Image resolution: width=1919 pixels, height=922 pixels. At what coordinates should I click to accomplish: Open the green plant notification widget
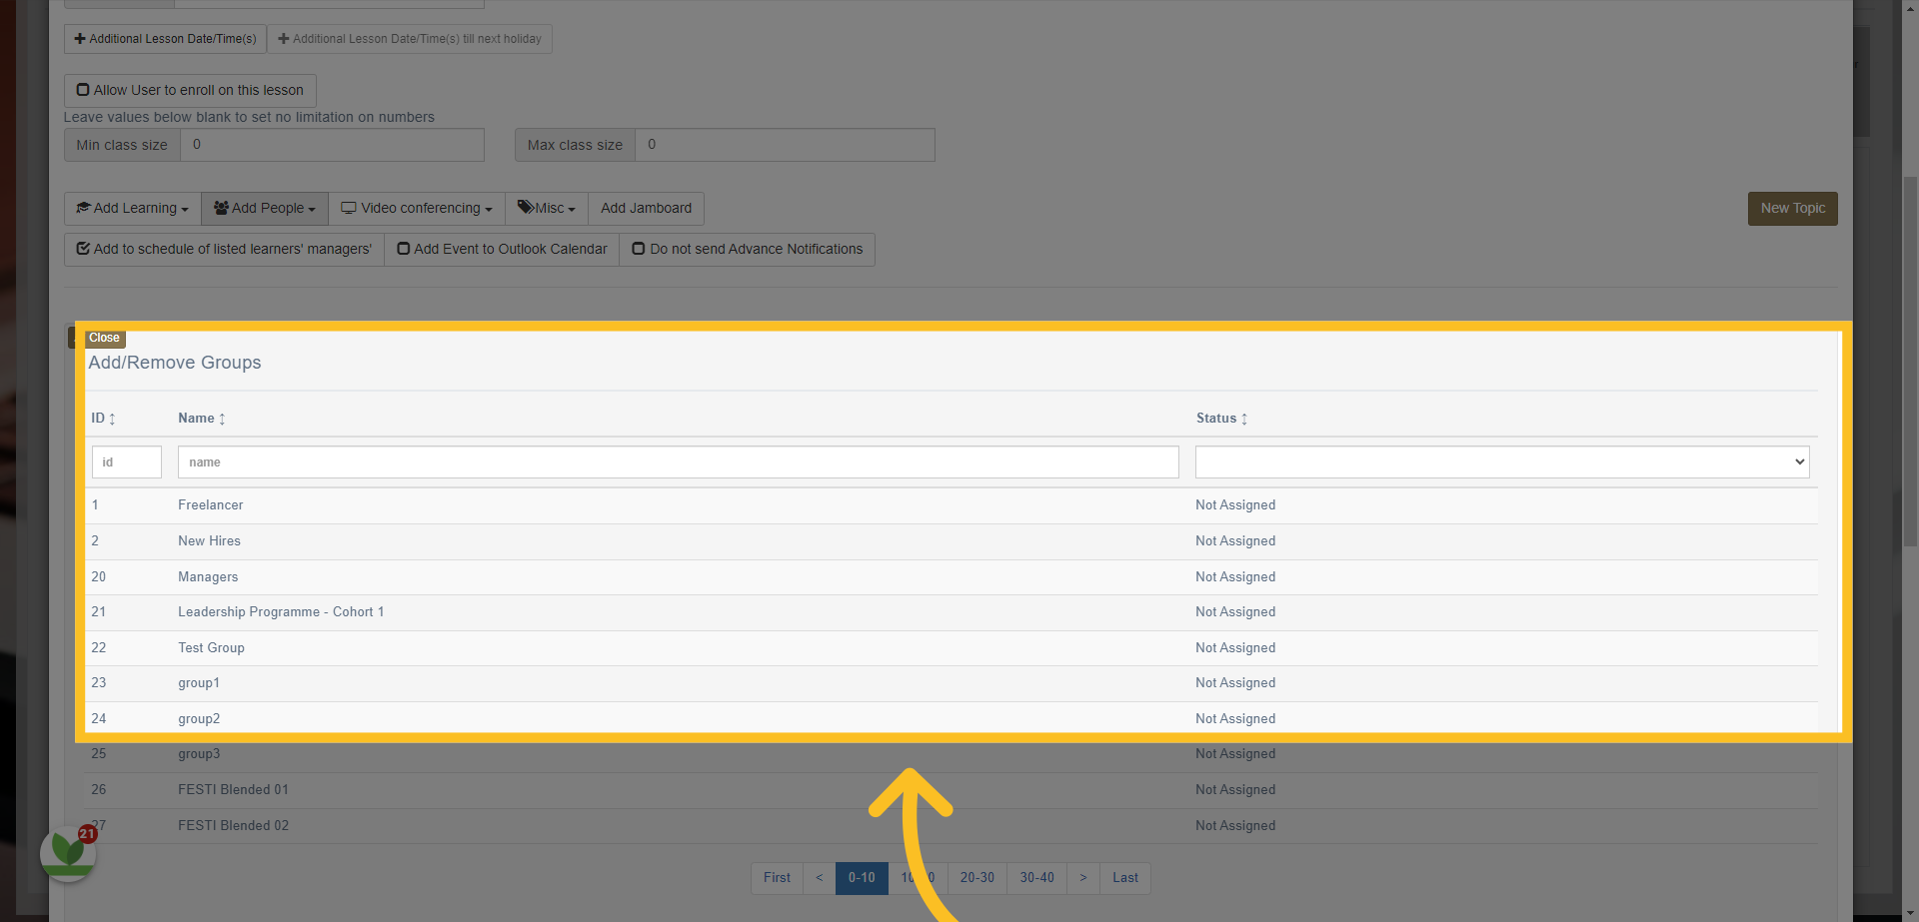point(68,853)
